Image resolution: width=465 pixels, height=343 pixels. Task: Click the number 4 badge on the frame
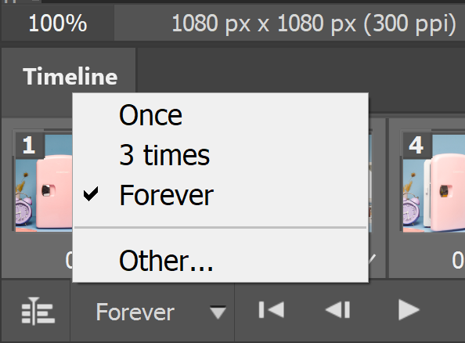[416, 146]
